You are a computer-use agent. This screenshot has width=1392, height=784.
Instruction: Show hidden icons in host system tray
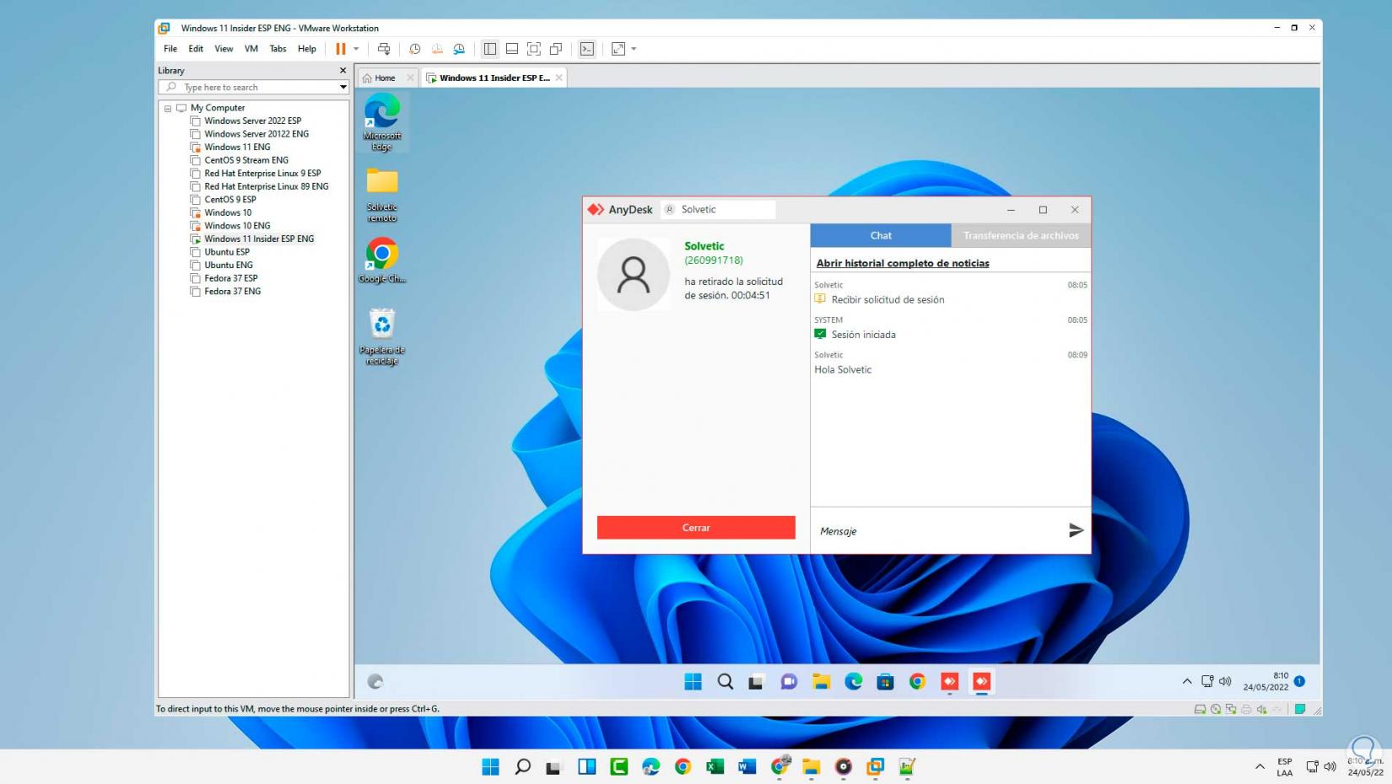[1260, 766]
